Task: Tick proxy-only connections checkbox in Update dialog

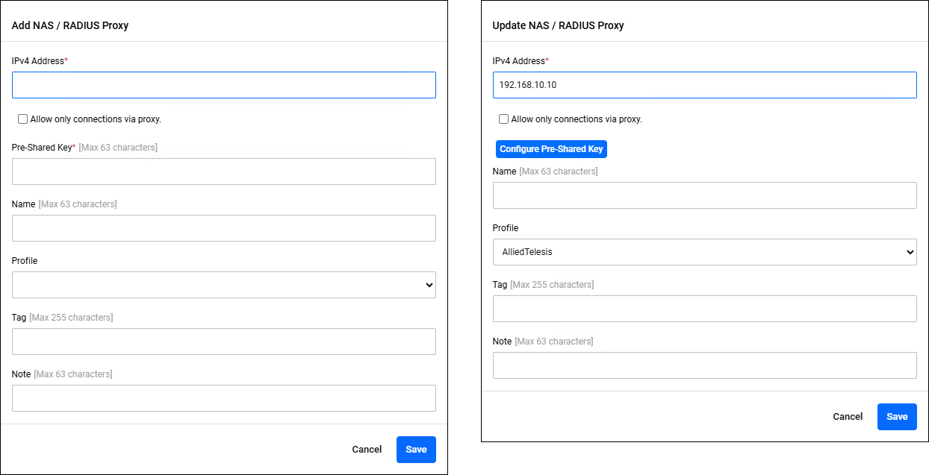Action: 504,119
